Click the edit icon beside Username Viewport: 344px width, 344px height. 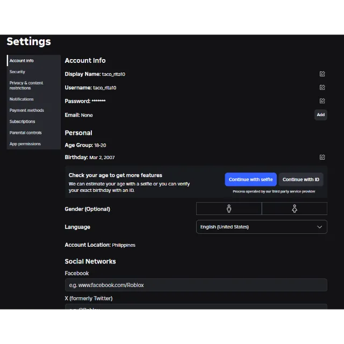pos(322,88)
